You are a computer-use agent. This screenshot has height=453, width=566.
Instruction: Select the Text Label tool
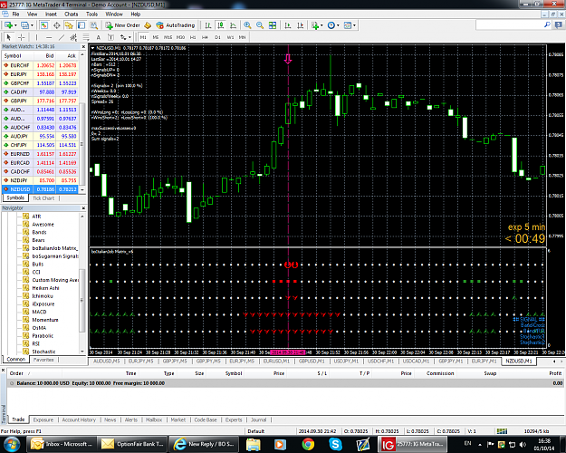click(110, 37)
